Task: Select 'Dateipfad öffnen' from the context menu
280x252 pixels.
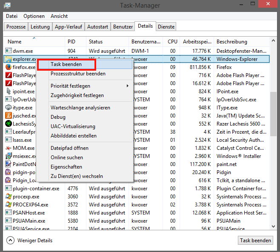Action: coord(69,148)
